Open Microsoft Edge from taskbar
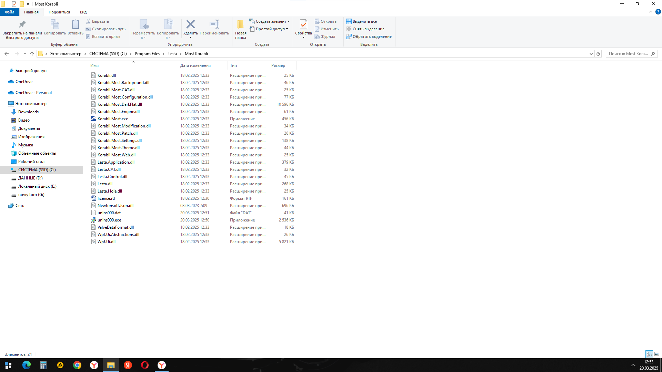This screenshot has height=372, width=662. click(27, 365)
